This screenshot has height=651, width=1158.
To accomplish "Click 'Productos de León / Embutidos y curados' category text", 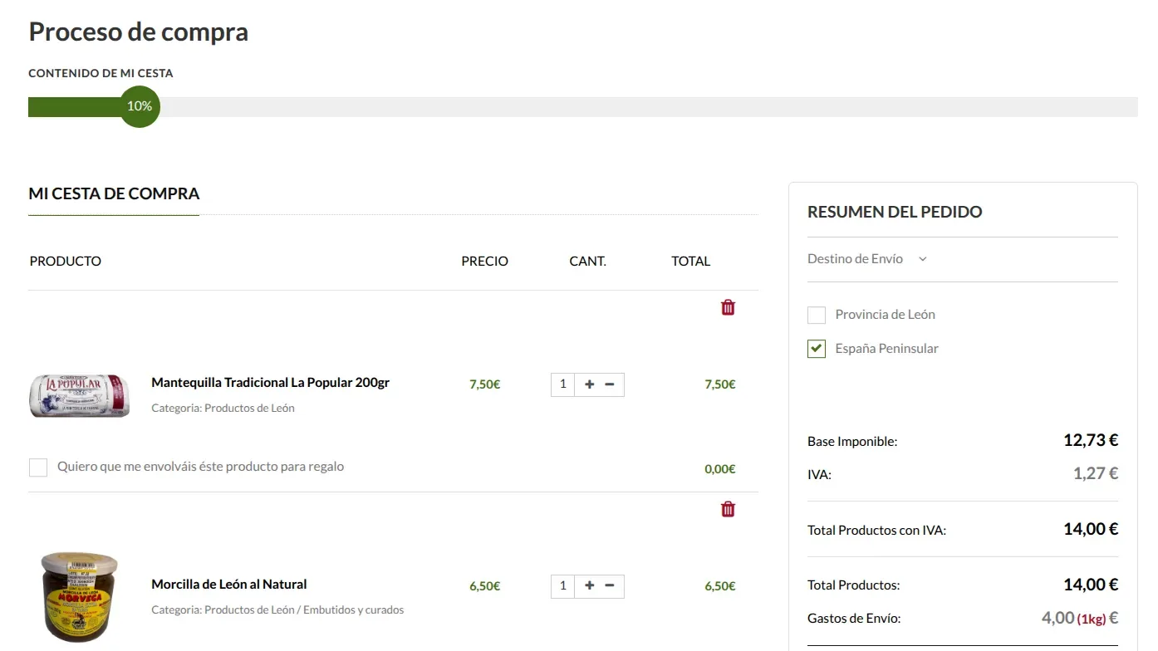I will [304, 609].
